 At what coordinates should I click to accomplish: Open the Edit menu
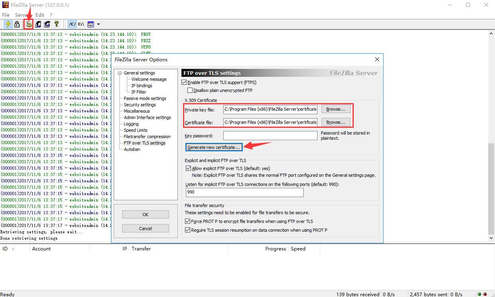[x=40, y=15]
